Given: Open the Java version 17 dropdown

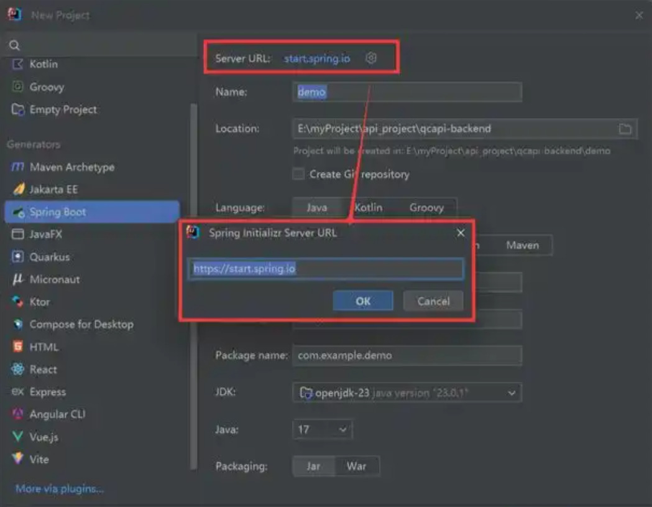Looking at the screenshot, I should tap(322, 429).
